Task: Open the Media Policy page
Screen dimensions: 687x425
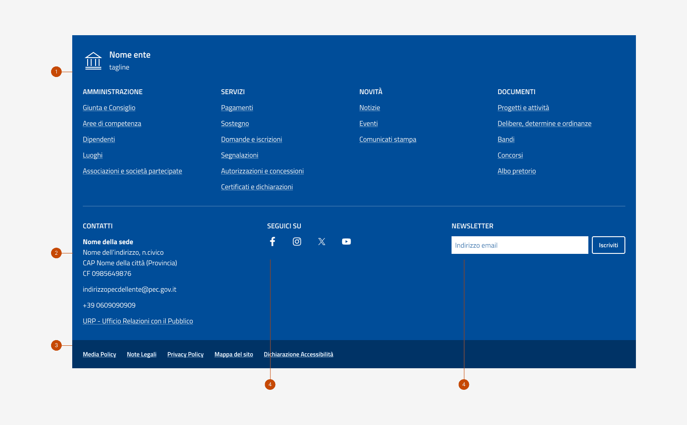Action: pyautogui.click(x=99, y=354)
